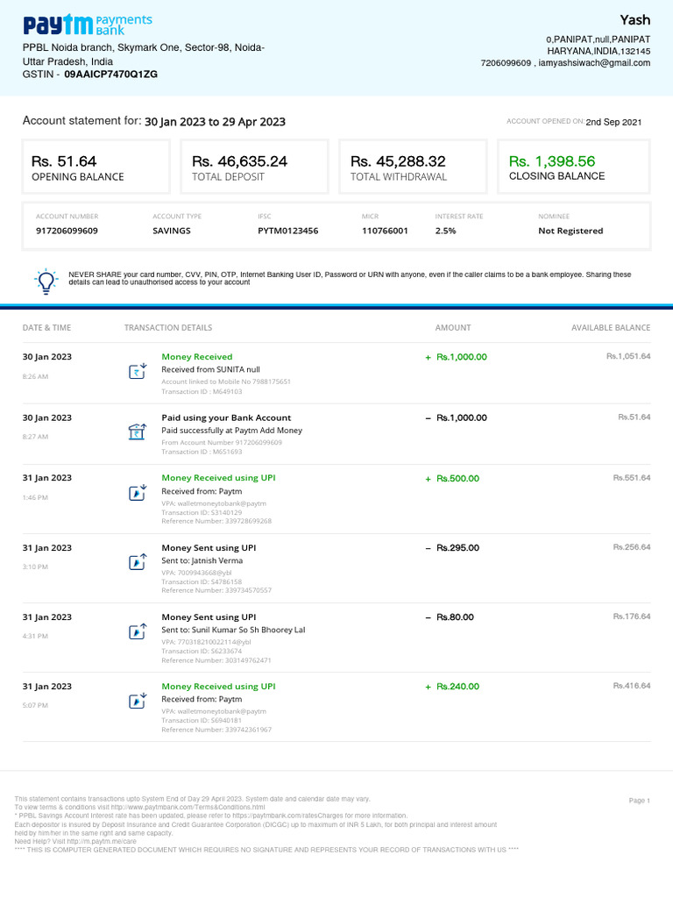673x898 pixels.
Task: Click total deposit Rs. 46,635.24
Action: pos(239,161)
